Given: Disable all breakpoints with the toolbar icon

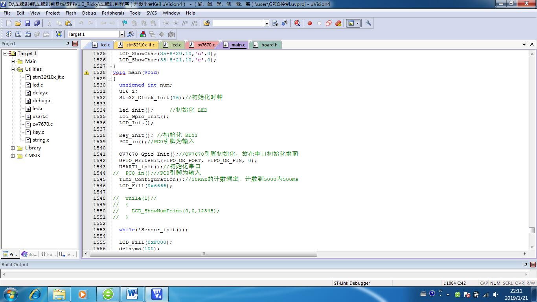Looking at the screenshot, I should 329,24.
